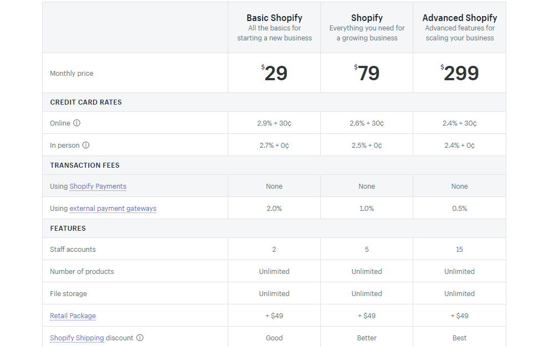Click the 2.7% + 0¢ in-person rate
Screen dimensions: 554x347
tap(274, 146)
